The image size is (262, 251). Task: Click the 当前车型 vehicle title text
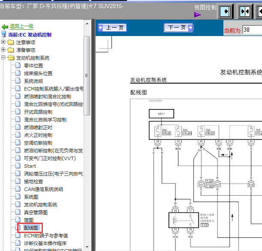62,6
